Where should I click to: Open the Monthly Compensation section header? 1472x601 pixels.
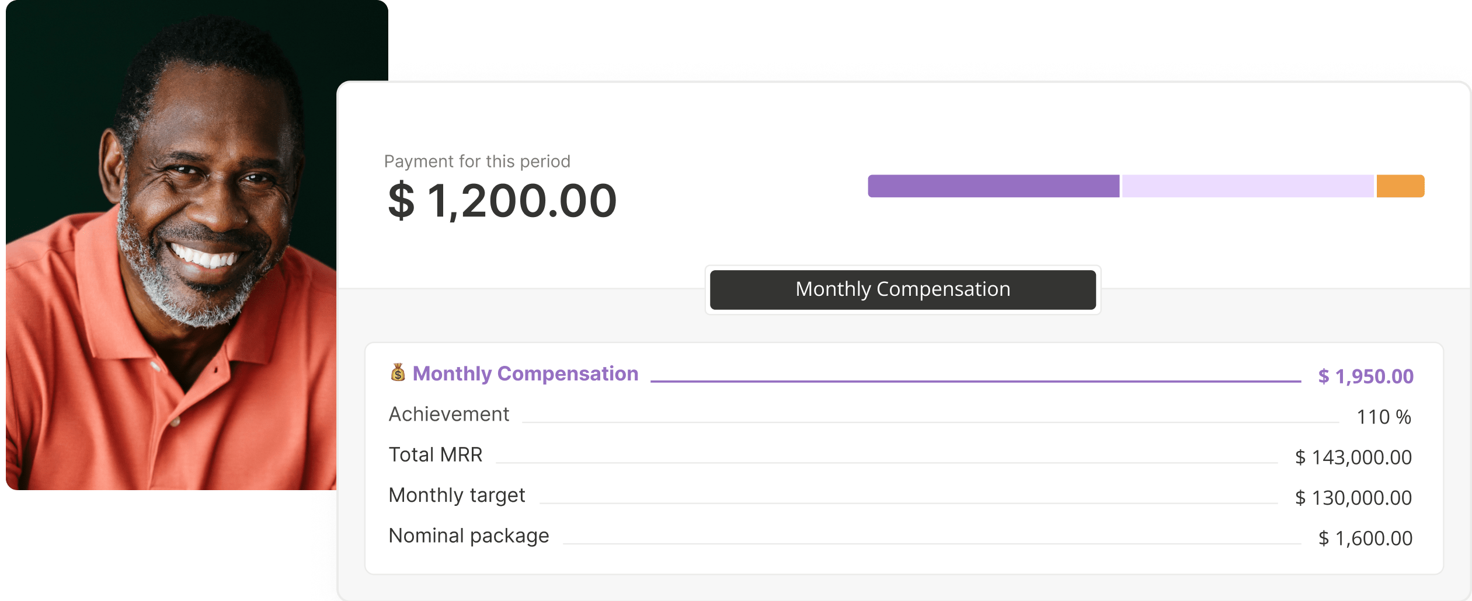[x=526, y=374]
